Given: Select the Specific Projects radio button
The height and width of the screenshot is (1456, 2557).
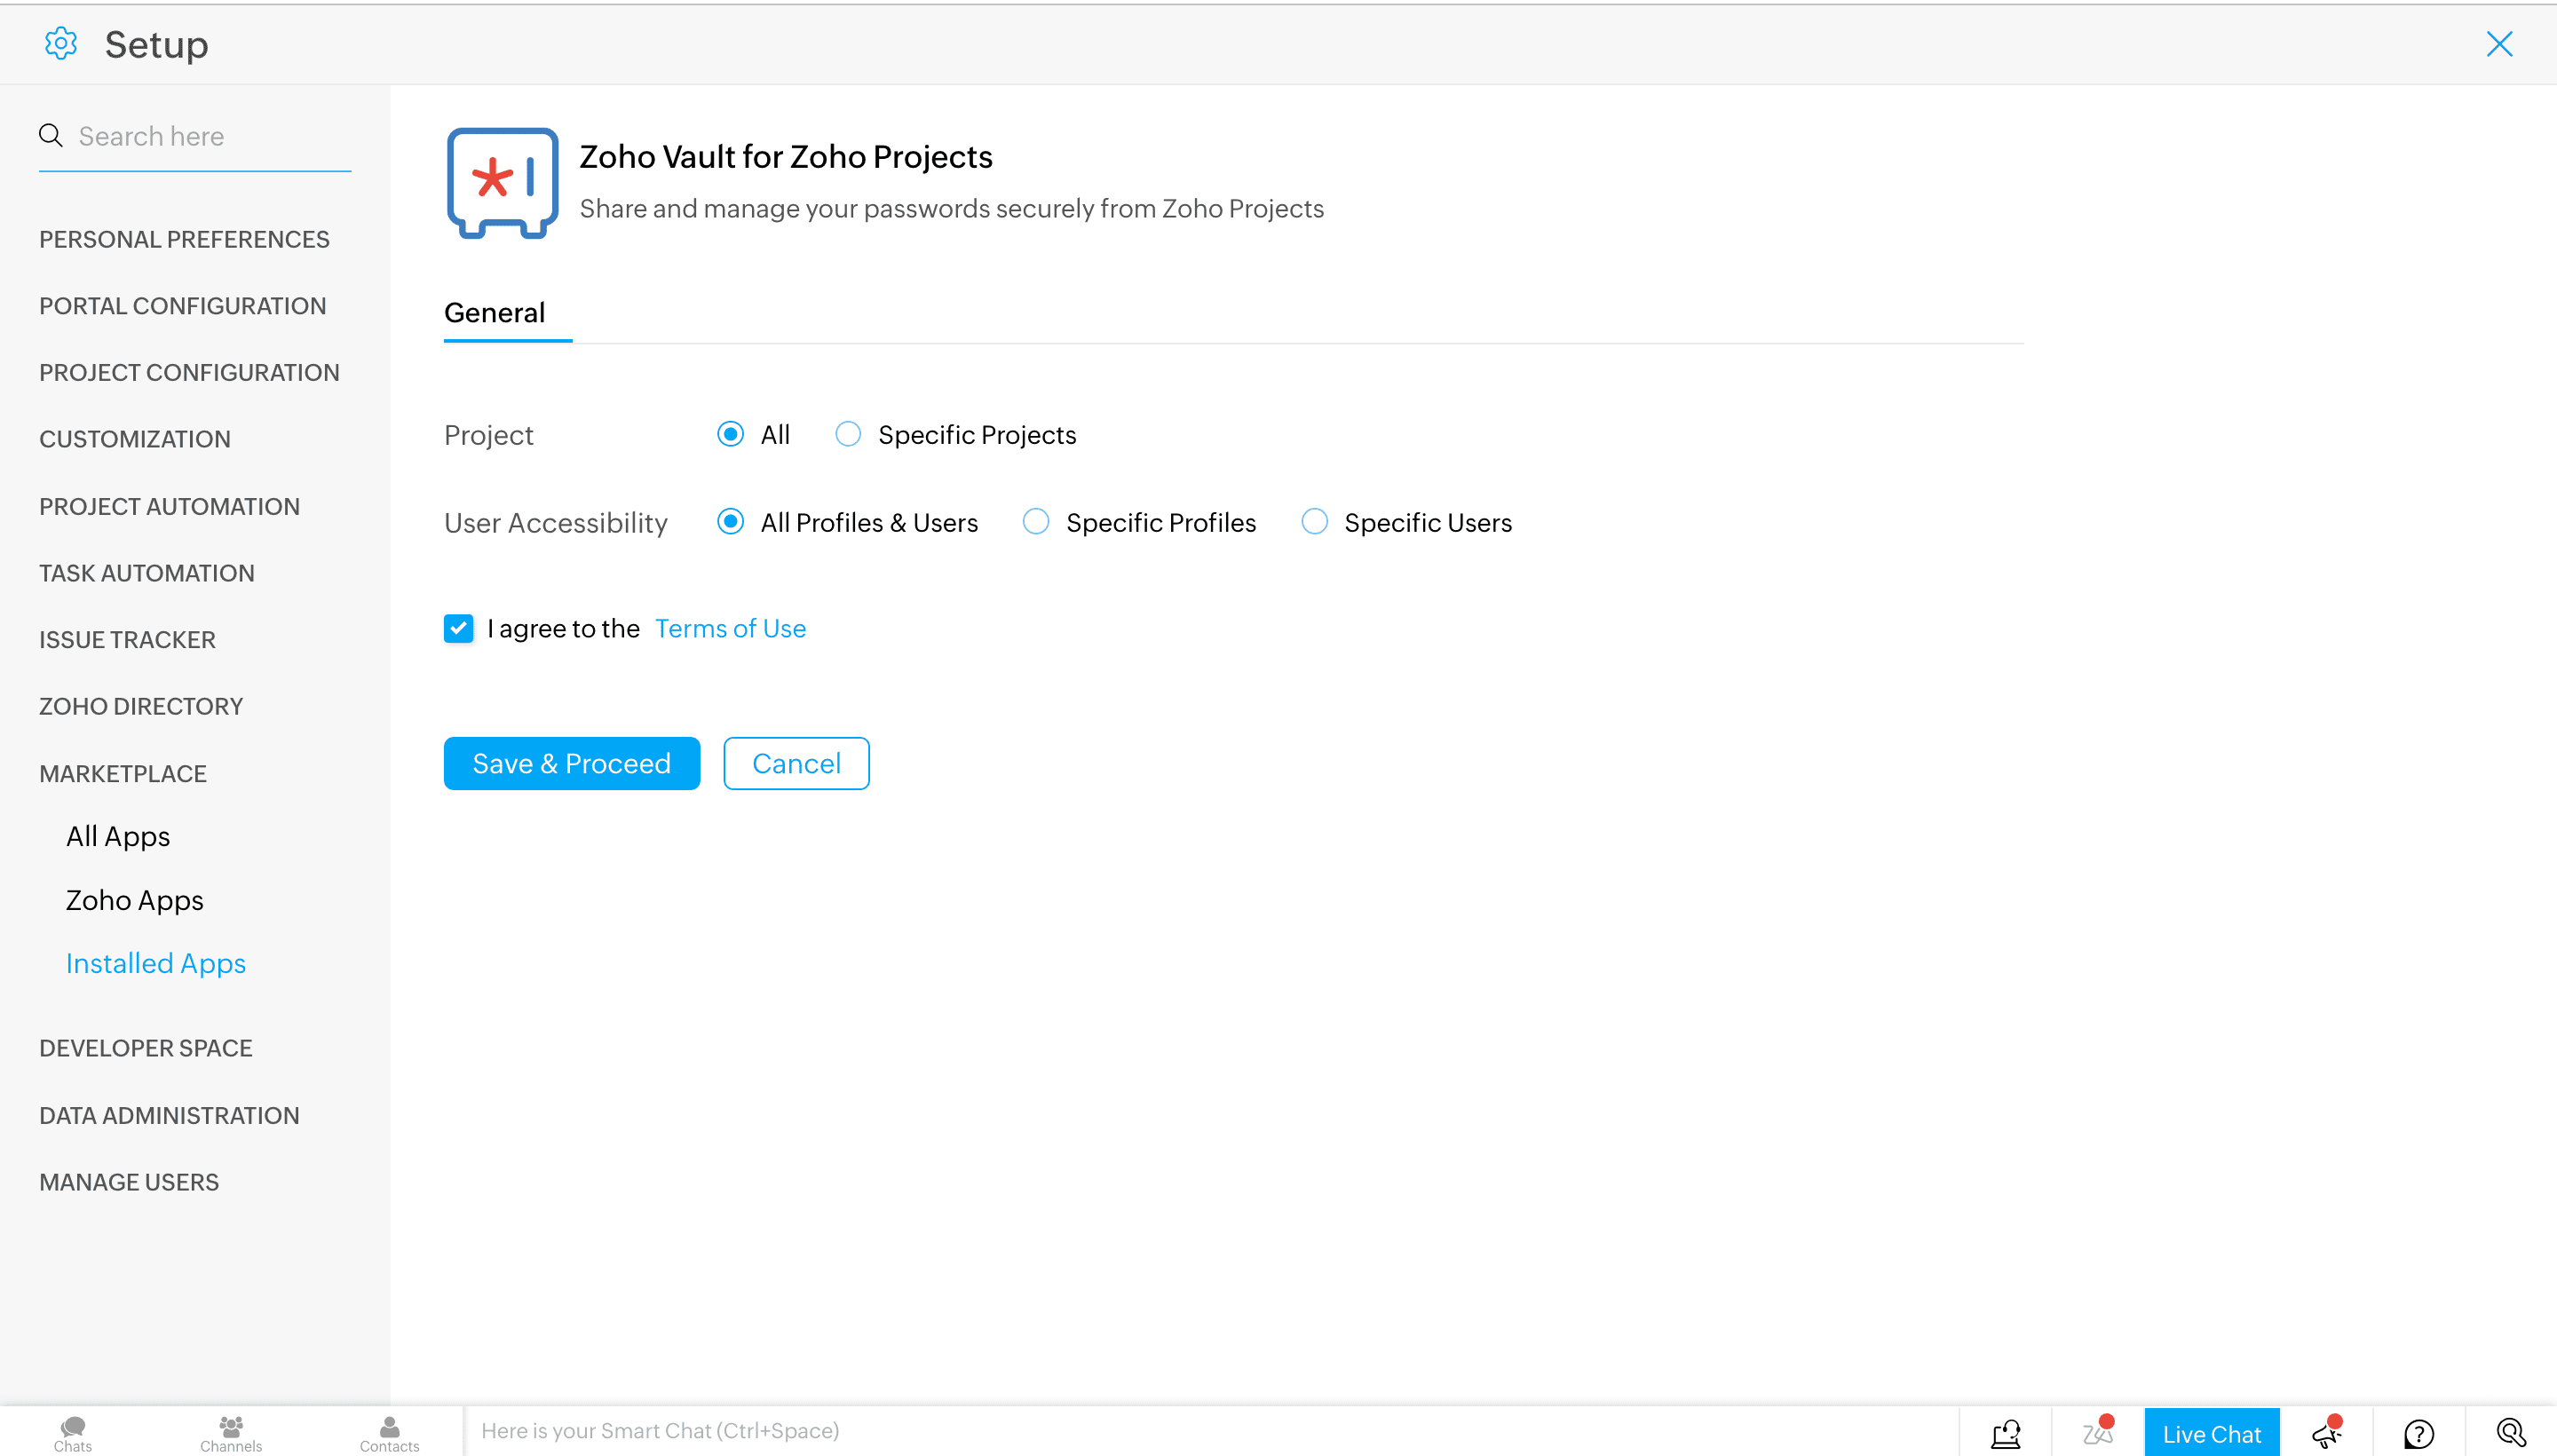Looking at the screenshot, I should point(848,434).
